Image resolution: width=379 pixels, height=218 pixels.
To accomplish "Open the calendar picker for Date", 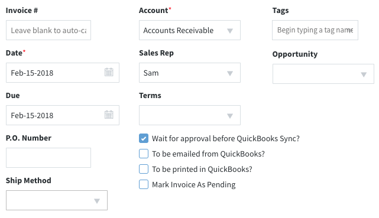I will 109,72.
